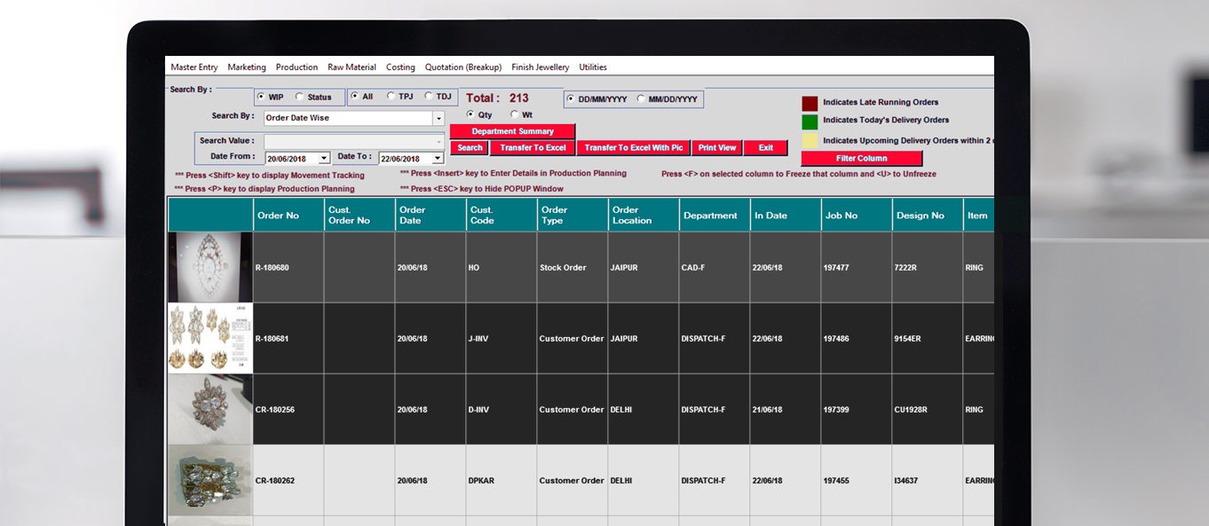
Task: Open the Finish Jewellery menu
Action: (540, 67)
